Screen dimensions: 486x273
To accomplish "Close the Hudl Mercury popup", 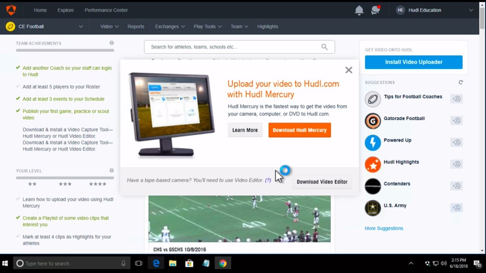I will coord(349,70).
